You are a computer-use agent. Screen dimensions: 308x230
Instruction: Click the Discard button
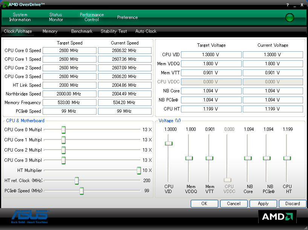(293, 204)
